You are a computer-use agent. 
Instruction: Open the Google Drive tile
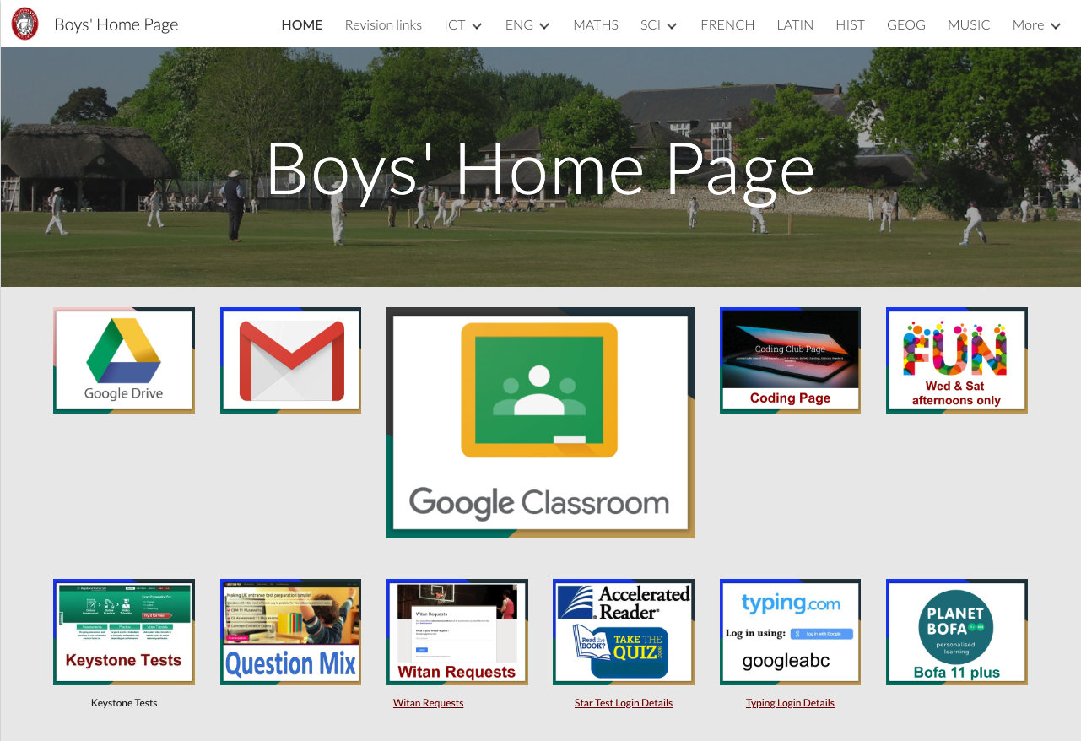pos(124,360)
